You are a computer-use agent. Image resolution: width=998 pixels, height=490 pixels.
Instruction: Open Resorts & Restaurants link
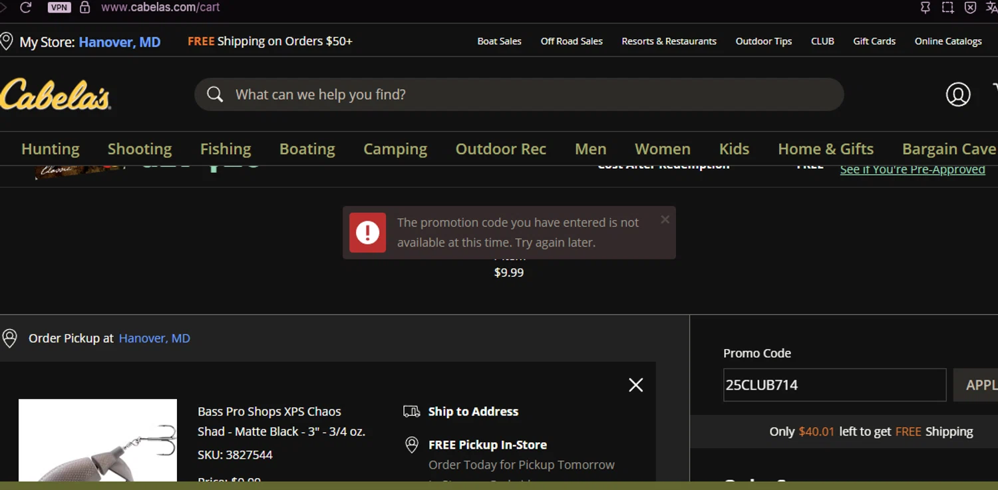click(669, 41)
